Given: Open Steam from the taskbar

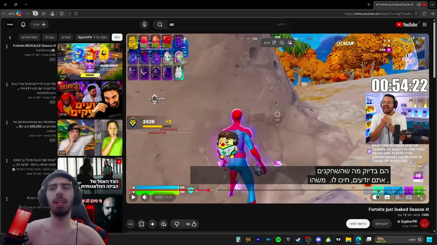Looking at the screenshot, I should click(x=298, y=240).
